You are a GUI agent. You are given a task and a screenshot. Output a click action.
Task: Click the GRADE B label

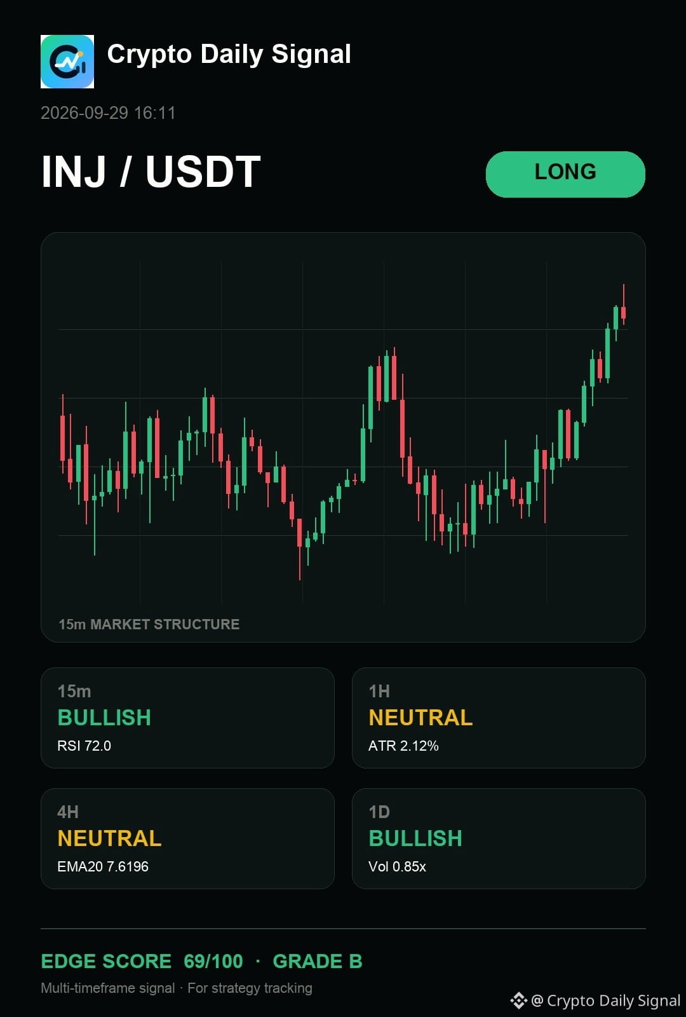tap(318, 961)
